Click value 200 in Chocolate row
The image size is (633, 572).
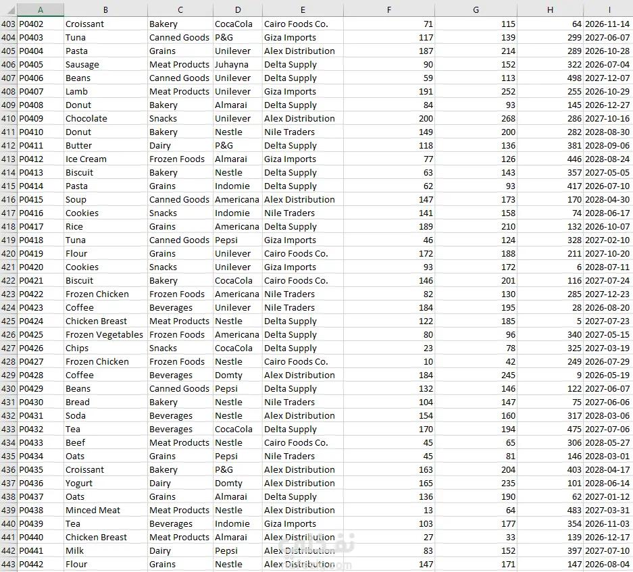pos(389,118)
